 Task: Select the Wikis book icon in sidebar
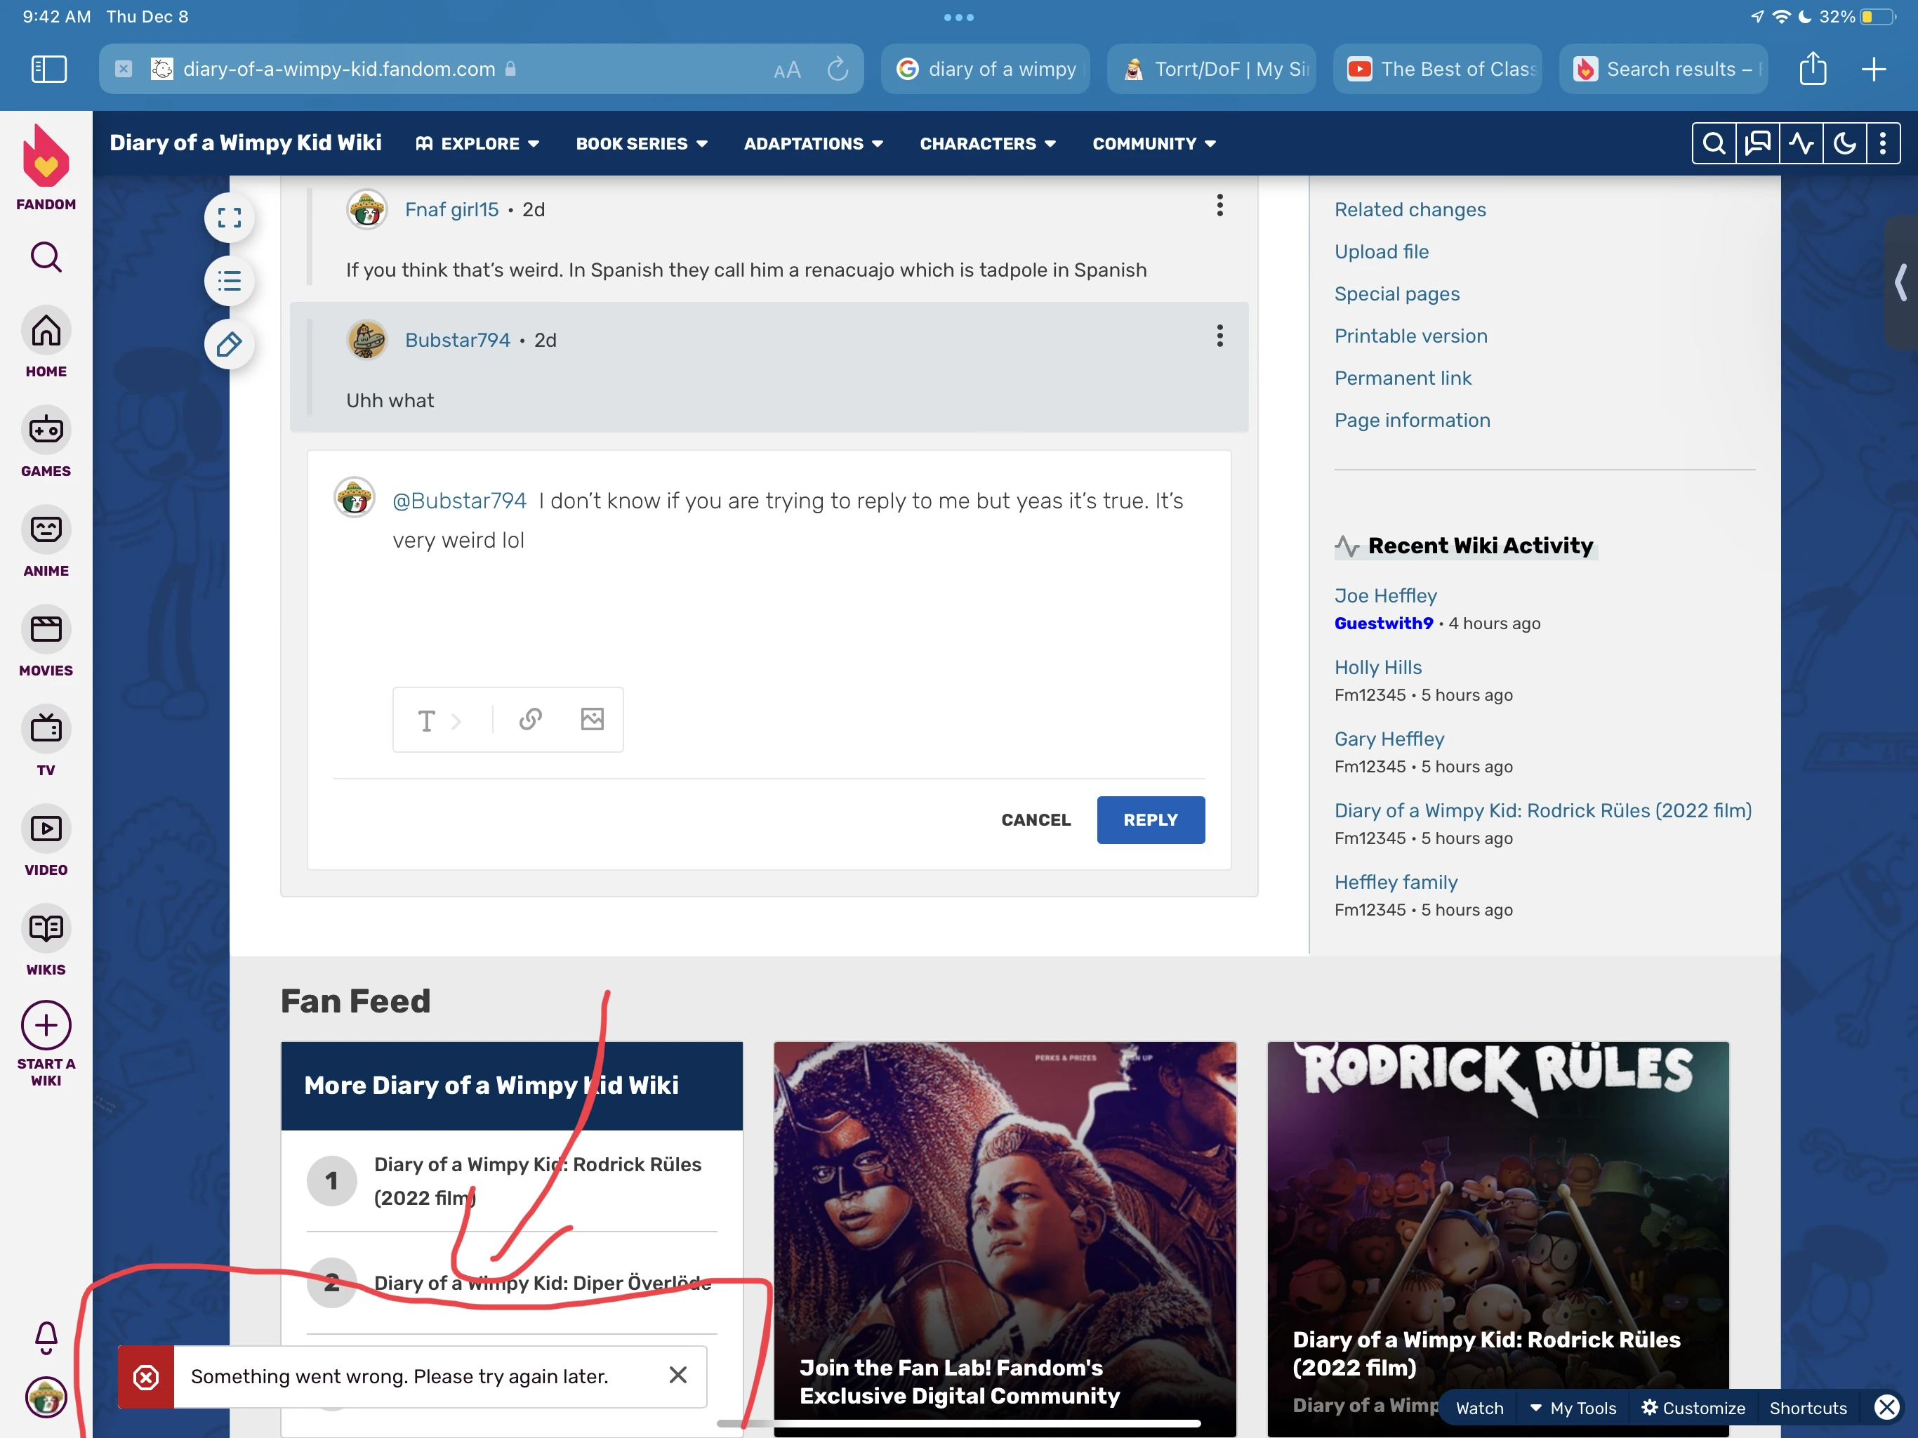tap(45, 928)
